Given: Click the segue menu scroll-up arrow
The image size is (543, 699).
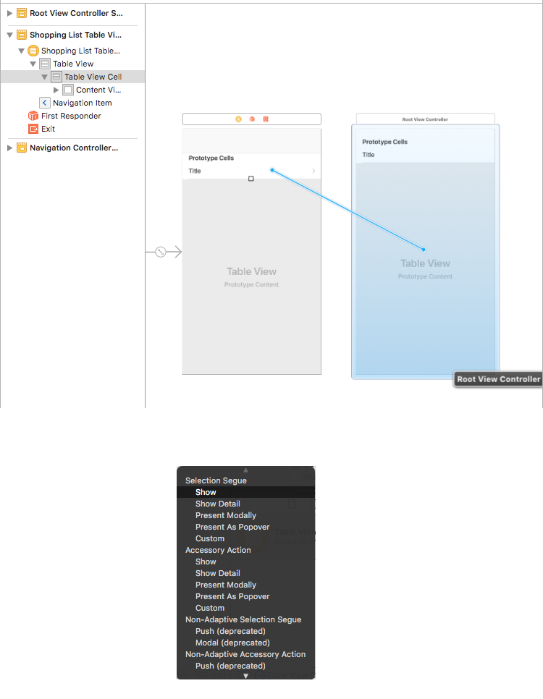Looking at the screenshot, I should pos(245,470).
